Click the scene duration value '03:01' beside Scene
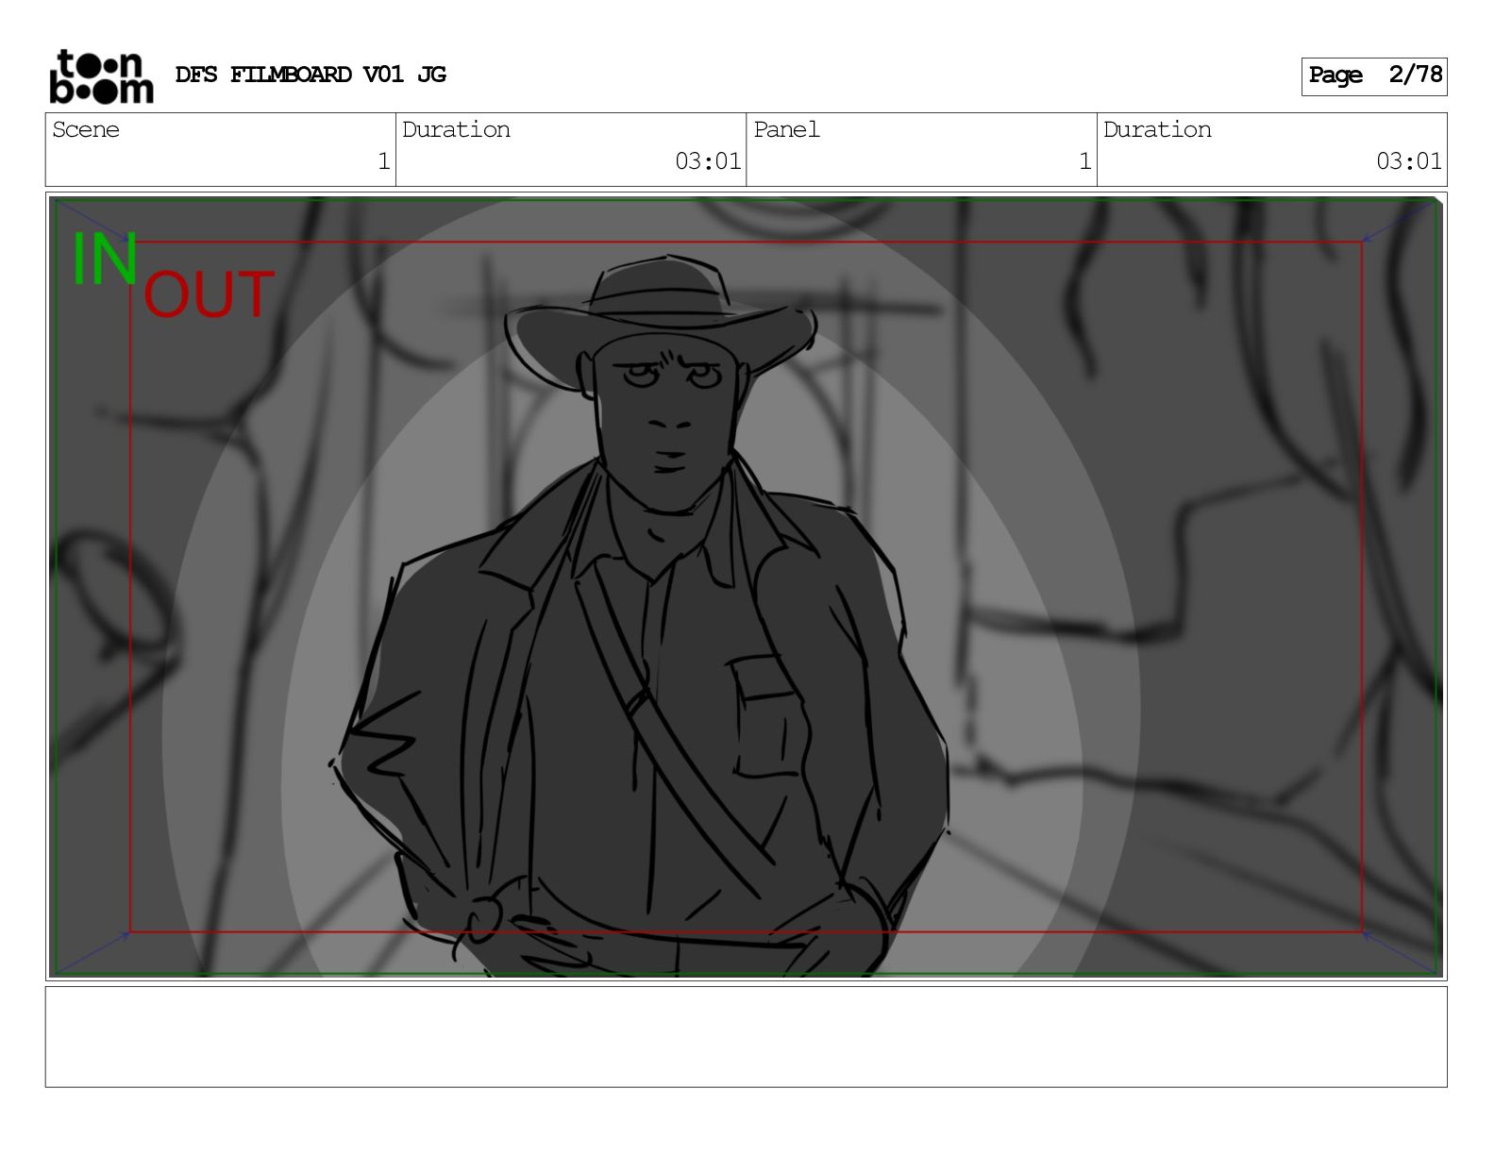The image size is (1495, 1155). pyautogui.click(x=708, y=161)
